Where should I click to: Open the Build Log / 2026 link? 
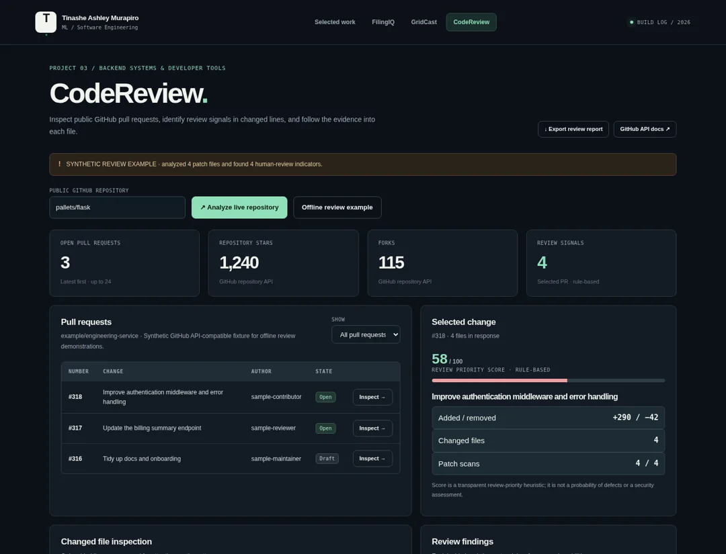tap(660, 22)
